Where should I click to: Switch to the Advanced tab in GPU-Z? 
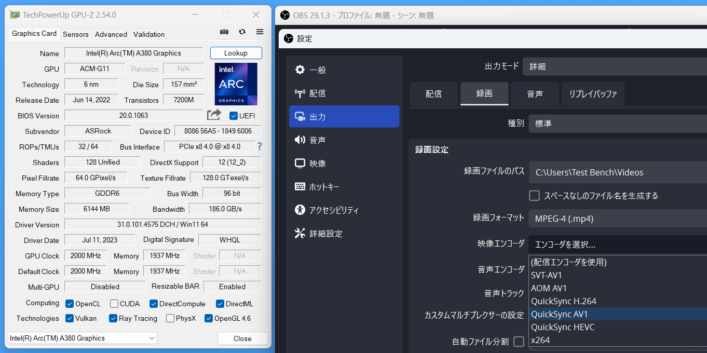coord(111,34)
